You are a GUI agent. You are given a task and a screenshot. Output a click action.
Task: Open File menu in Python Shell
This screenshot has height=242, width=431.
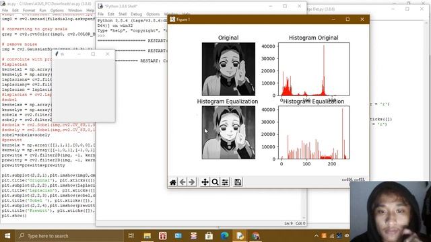pyautogui.click(x=100, y=14)
